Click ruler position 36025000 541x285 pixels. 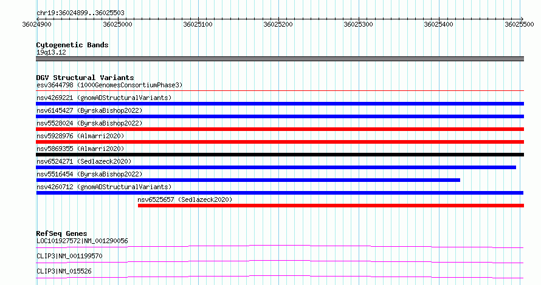[117, 24]
